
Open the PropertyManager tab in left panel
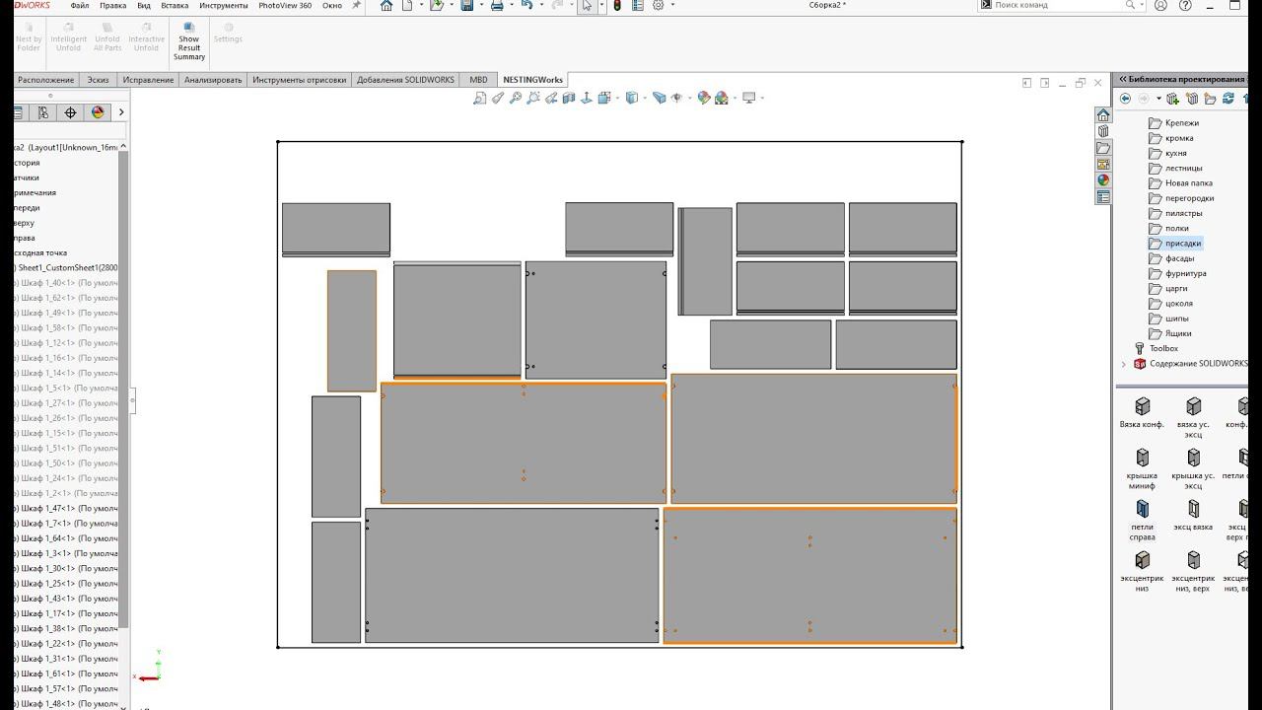pos(19,112)
